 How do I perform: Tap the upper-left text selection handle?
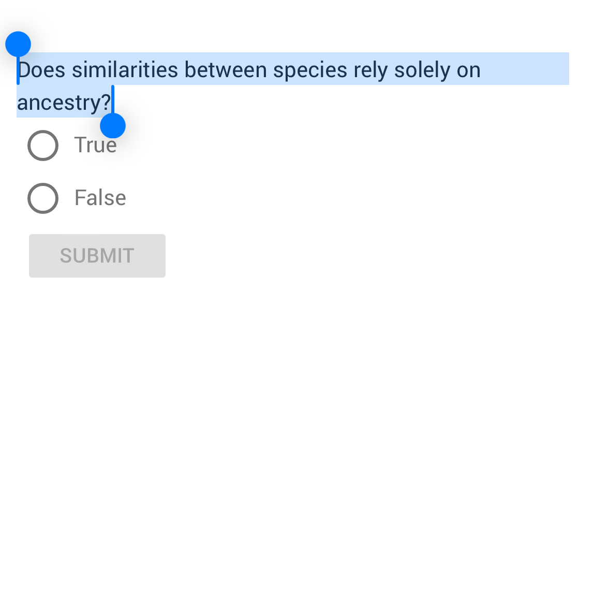(18, 44)
